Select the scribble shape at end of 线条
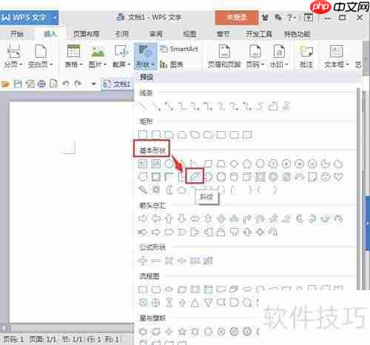The height and width of the screenshot is (345, 370). pos(286,107)
